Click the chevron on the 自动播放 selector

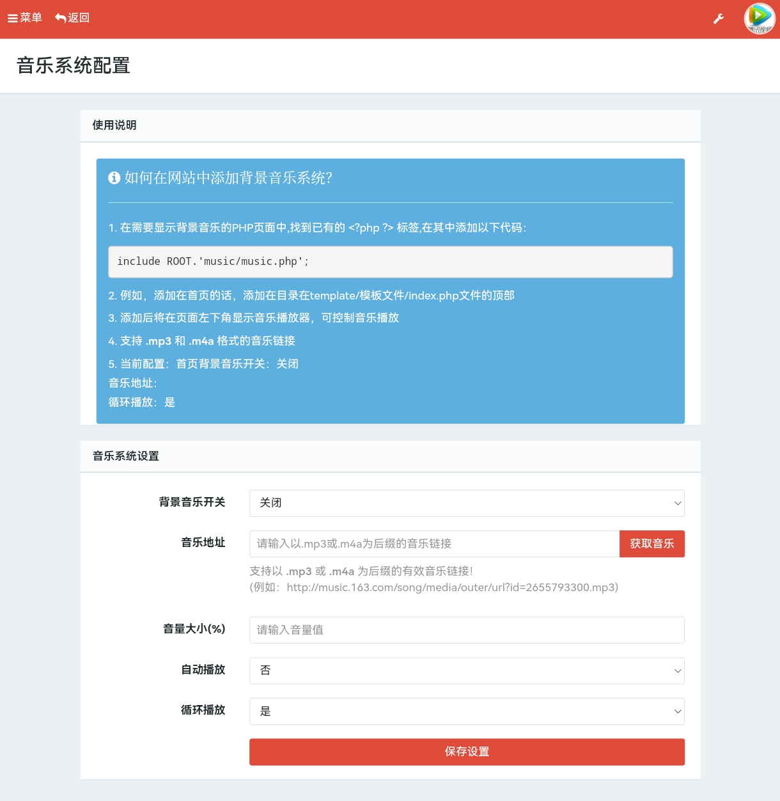[x=677, y=670]
